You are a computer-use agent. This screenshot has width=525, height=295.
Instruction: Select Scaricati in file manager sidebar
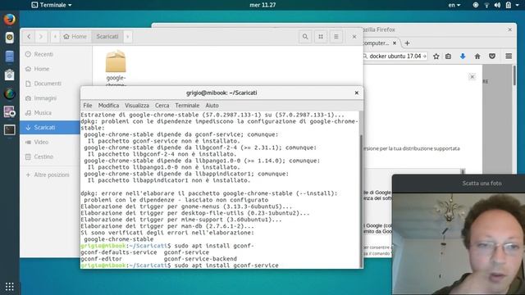(49, 128)
